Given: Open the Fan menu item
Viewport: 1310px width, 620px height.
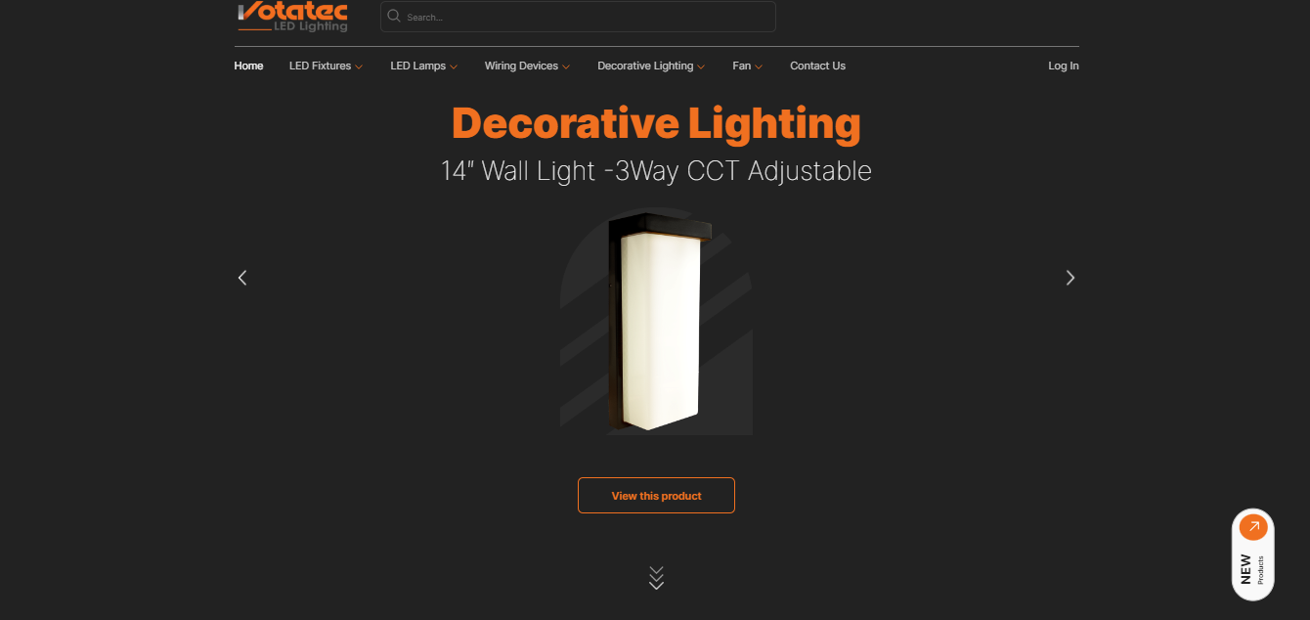Looking at the screenshot, I should coord(741,66).
